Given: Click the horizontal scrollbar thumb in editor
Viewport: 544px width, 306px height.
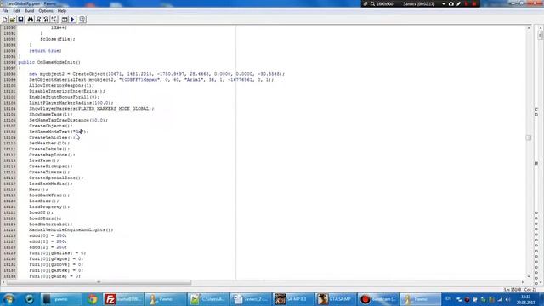Looking at the screenshot, I should (99, 282).
